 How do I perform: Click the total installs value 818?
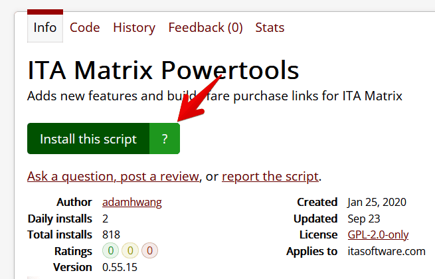tap(112, 234)
